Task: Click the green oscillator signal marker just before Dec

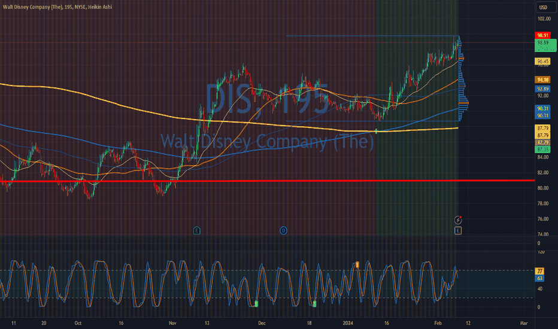Action: pos(256,304)
